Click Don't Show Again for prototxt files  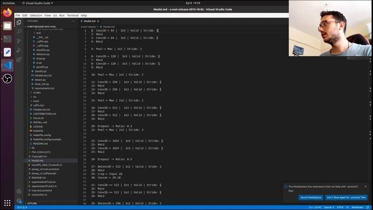coord(346,197)
